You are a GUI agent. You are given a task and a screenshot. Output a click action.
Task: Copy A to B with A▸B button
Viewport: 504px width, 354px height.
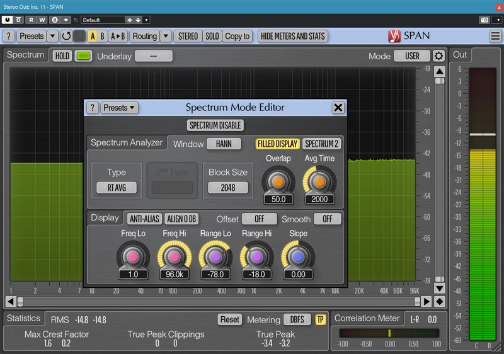[x=118, y=37]
